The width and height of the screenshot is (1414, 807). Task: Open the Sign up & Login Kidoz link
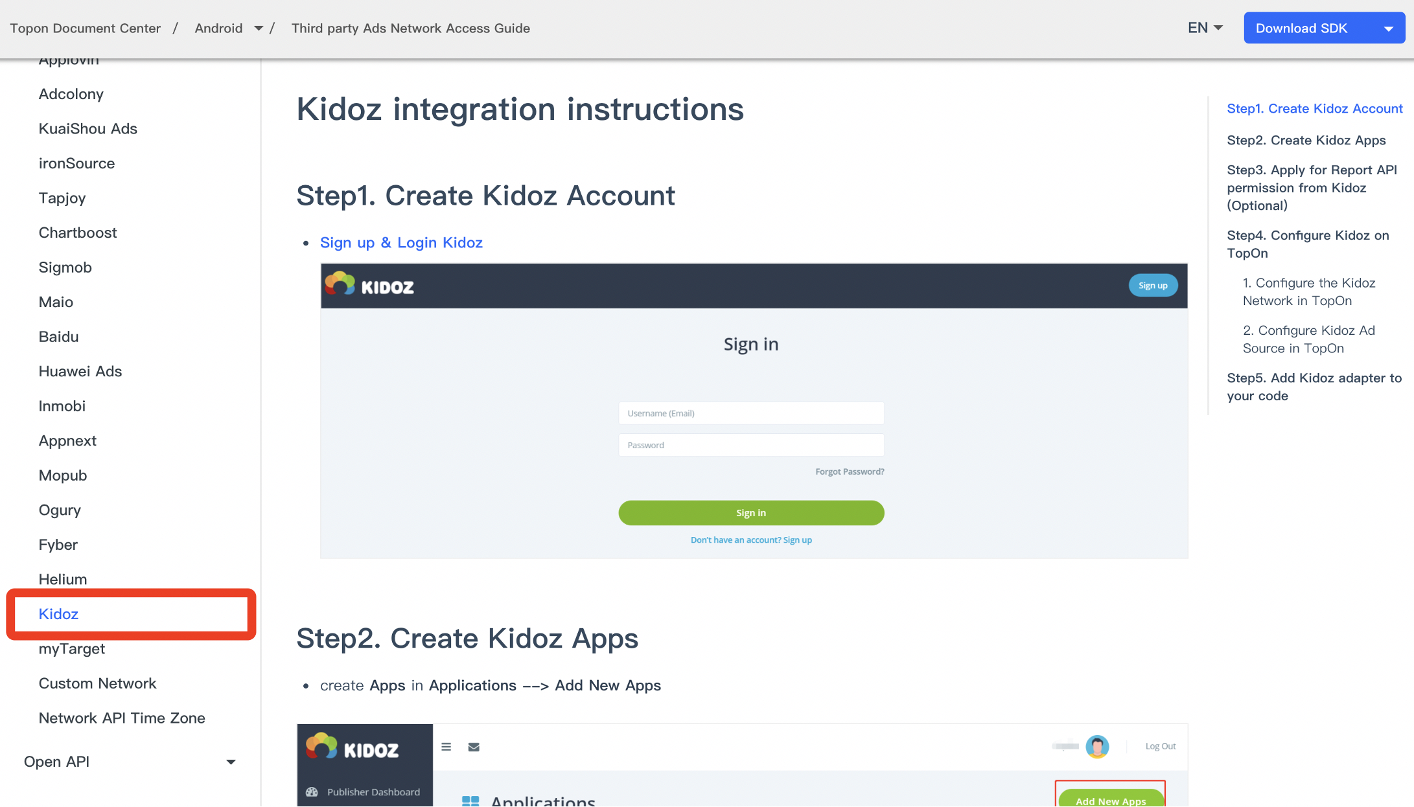click(x=401, y=243)
